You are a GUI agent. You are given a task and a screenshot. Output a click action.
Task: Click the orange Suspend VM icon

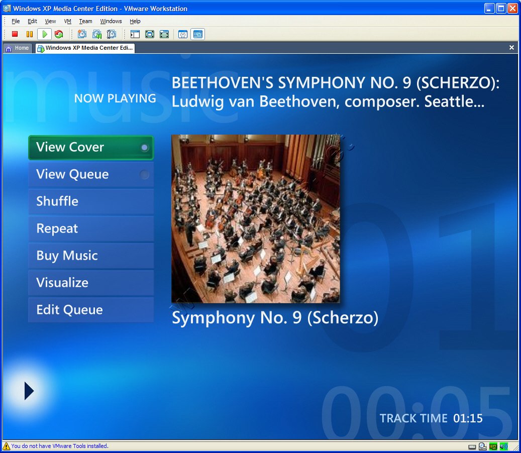point(30,34)
